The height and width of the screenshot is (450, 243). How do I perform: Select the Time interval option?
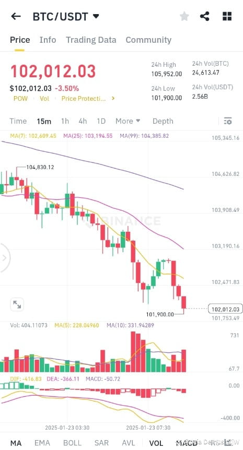click(18, 121)
